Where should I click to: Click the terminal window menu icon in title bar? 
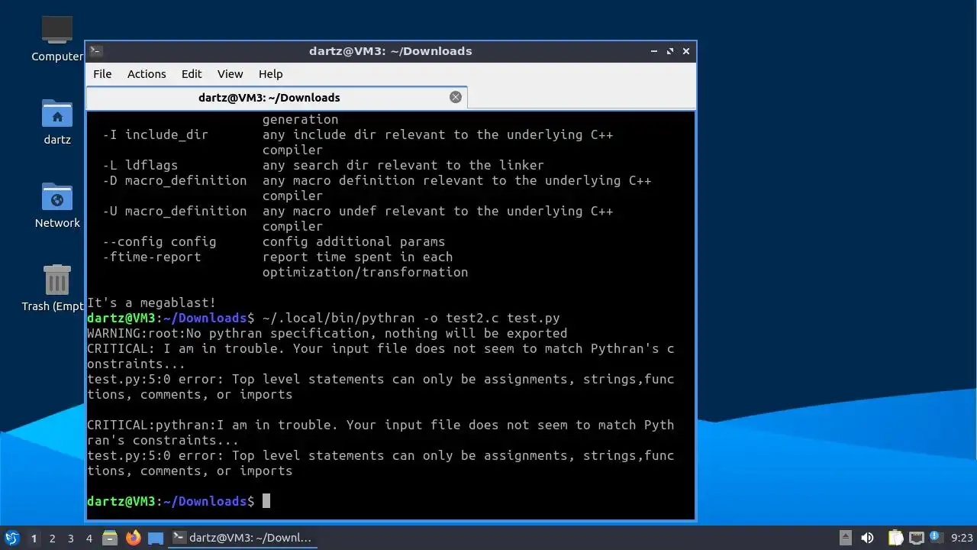95,51
